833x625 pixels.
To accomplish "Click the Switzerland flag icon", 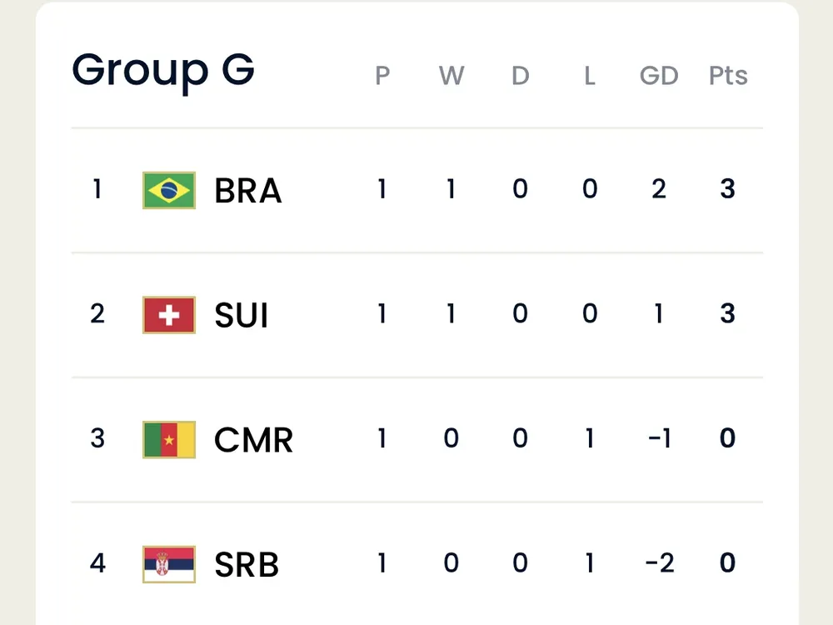I will (x=169, y=315).
